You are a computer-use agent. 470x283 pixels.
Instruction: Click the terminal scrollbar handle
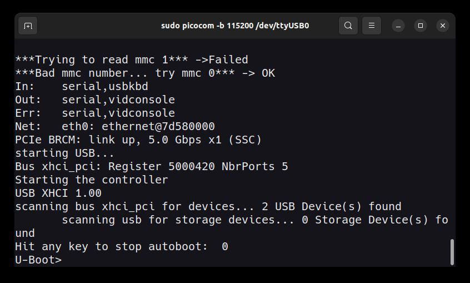pos(452,252)
